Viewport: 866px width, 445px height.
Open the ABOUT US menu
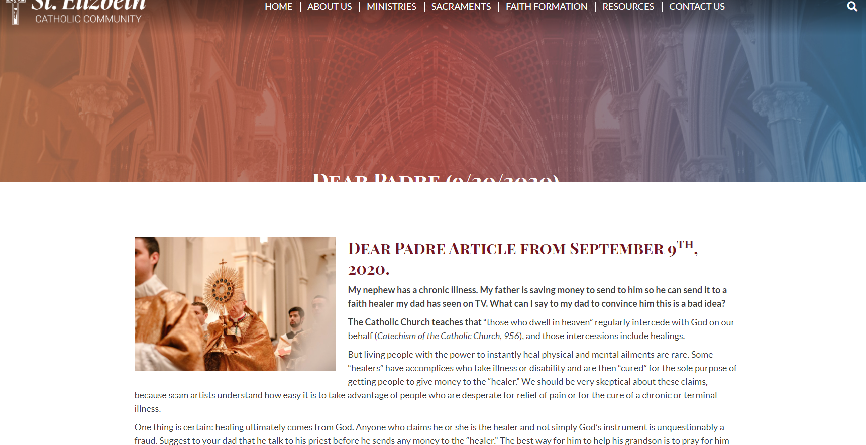[330, 7]
